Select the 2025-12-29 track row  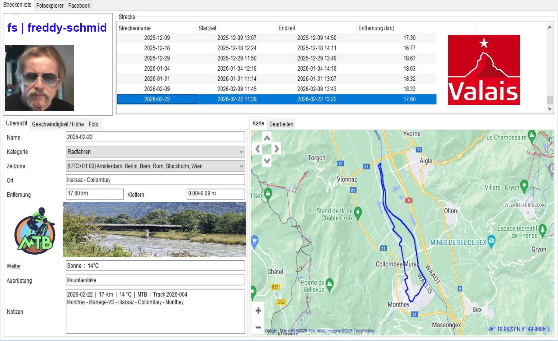[x=157, y=58]
